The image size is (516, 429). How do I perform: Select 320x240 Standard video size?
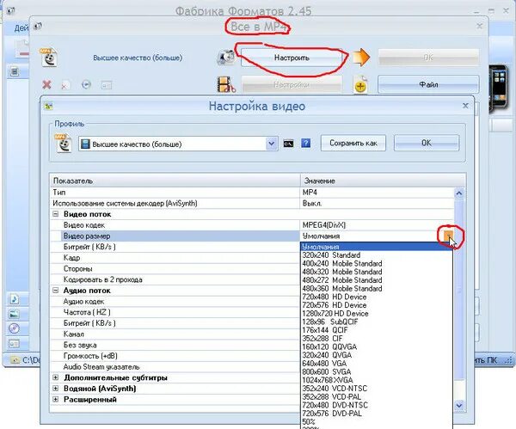pyautogui.click(x=377, y=255)
